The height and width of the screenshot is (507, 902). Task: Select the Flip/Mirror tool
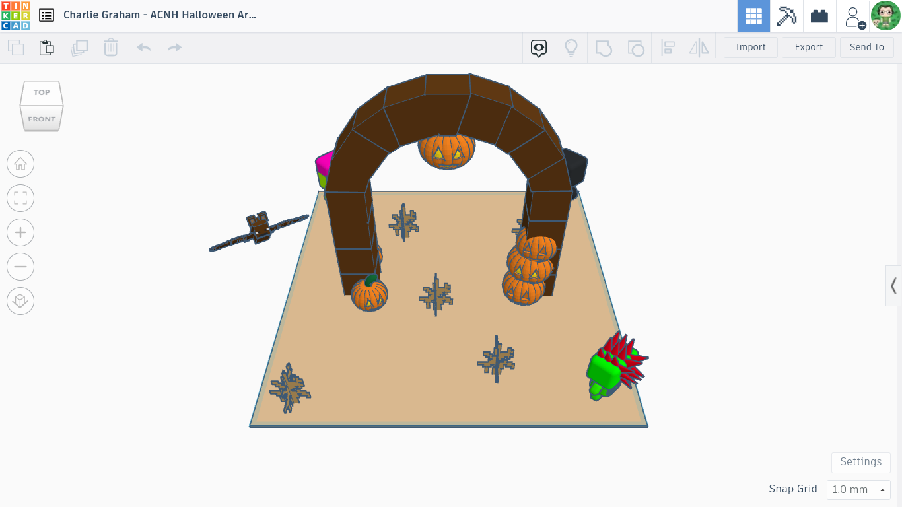point(699,48)
